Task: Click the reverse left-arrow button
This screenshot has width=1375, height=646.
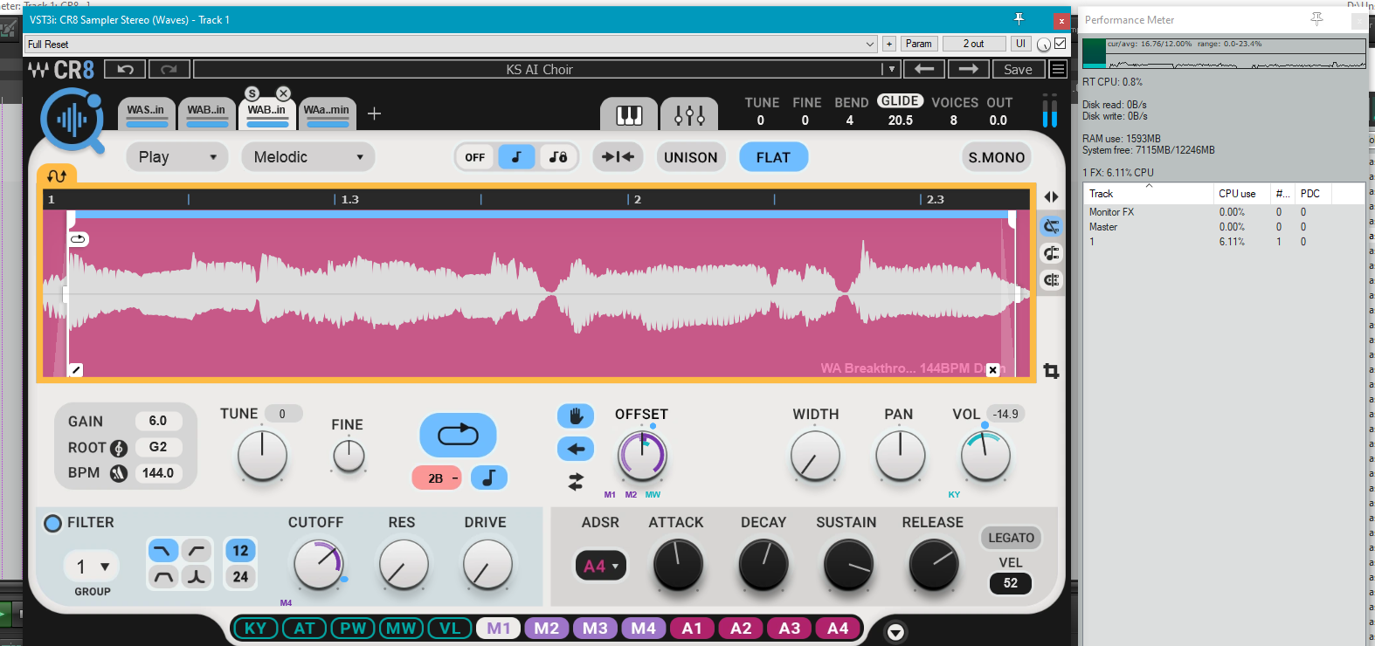Action: [576, 449]
